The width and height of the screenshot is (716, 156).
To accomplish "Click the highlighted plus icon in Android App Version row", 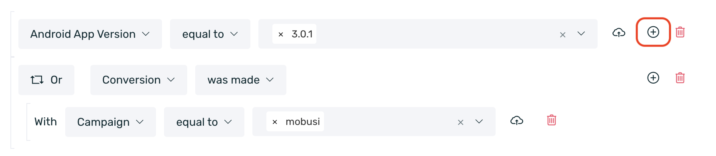I will click(x=653, y=32).
